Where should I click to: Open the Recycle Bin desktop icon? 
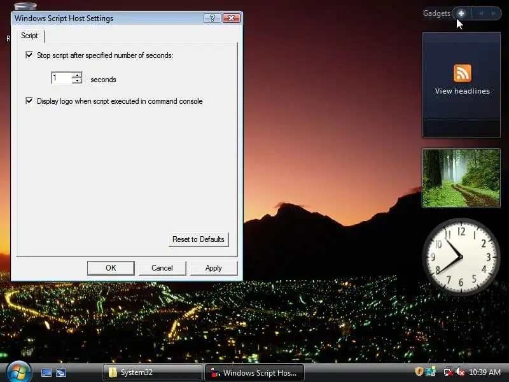tap(25, 6)
